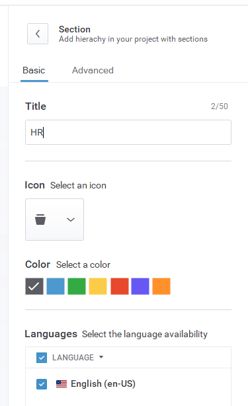Image resolution: width=248 pixels, height=406 pixels.
Task: Click the Section heading text
Action: [x=75, y=29]
